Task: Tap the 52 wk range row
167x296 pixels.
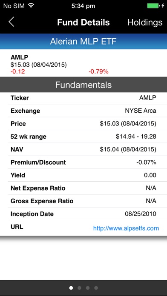Action: coord(83,137)
